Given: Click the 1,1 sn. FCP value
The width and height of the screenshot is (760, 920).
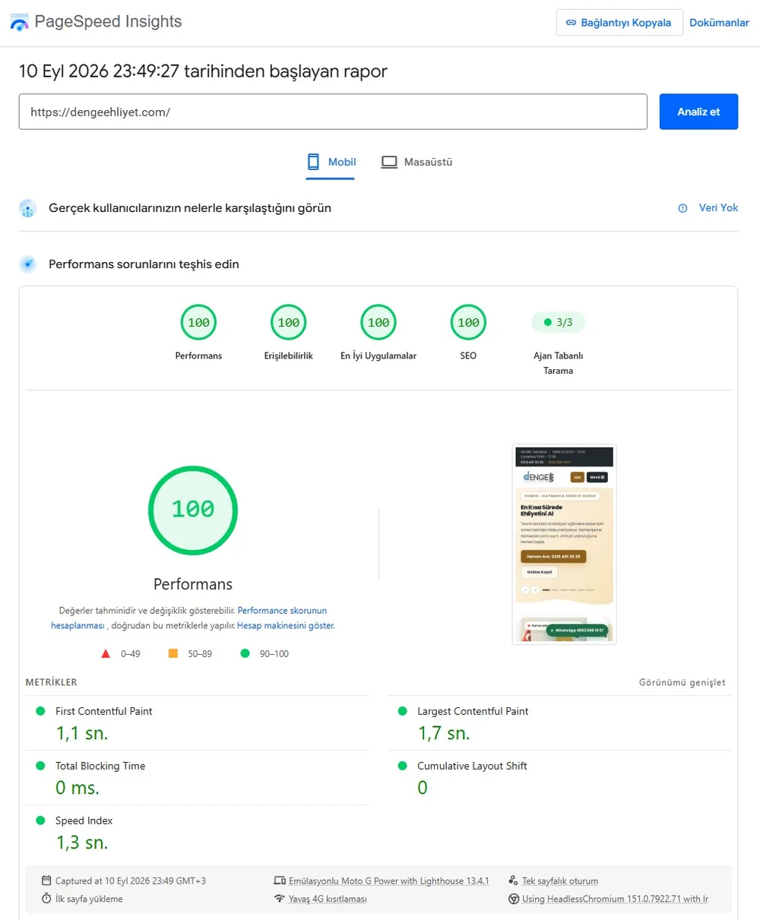Looking at the screenshot, I should [82, 733].
